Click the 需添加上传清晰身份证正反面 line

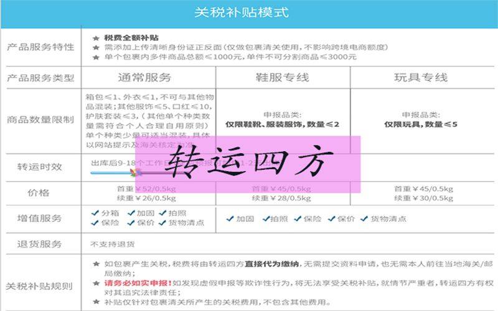click(x=246, y=48)
